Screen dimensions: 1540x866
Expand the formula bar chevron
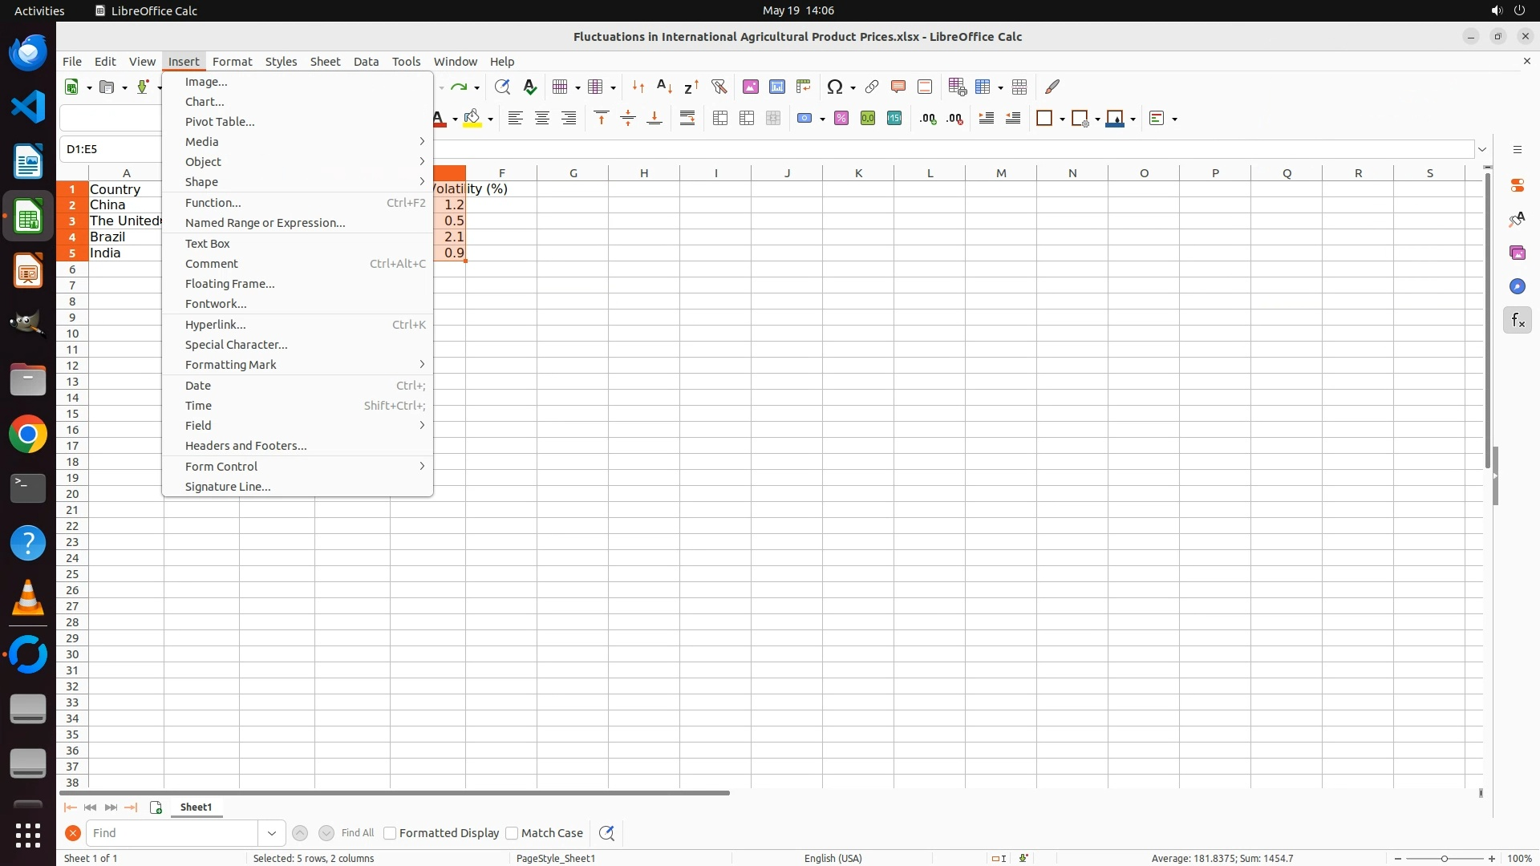[1482, 149]
